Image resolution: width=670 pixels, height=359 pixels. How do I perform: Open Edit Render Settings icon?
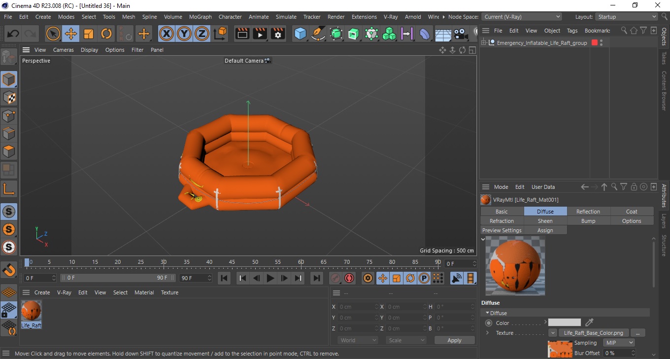click(278, 34)
